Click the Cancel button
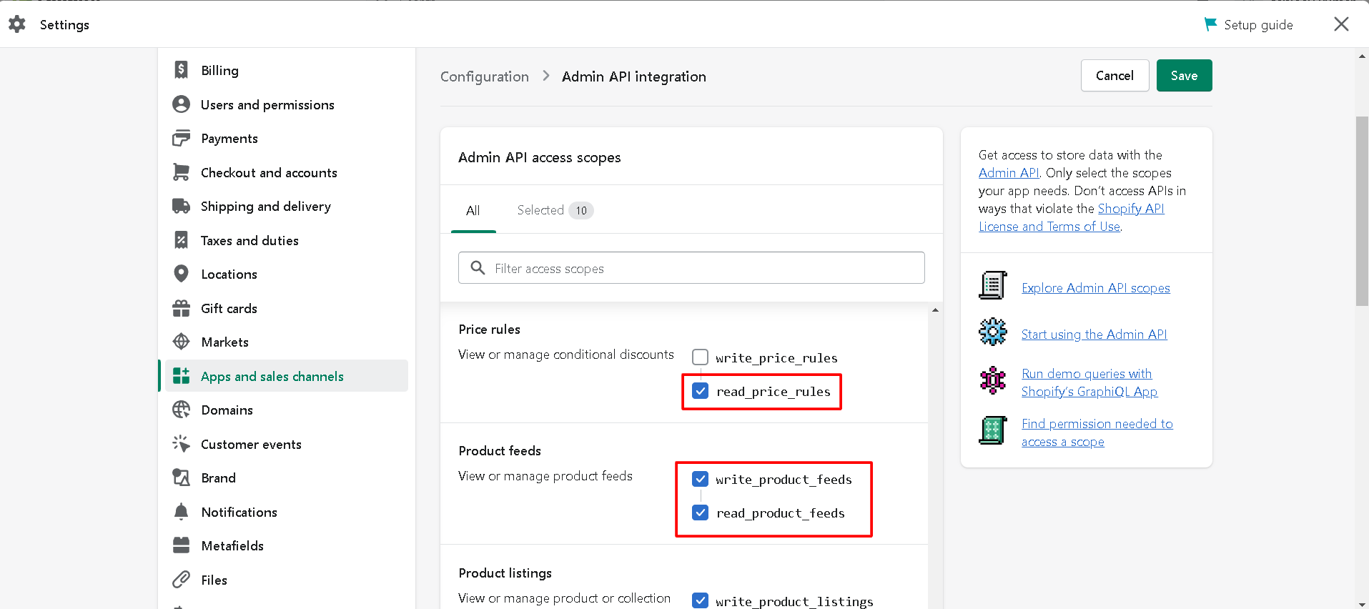The width and height of the screenshot is (1369, 609). tap(1115, 75)
